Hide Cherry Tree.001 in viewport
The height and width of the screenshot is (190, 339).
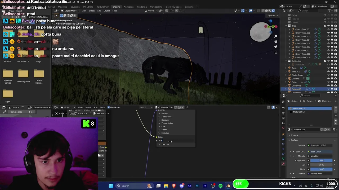pos(328,29)
